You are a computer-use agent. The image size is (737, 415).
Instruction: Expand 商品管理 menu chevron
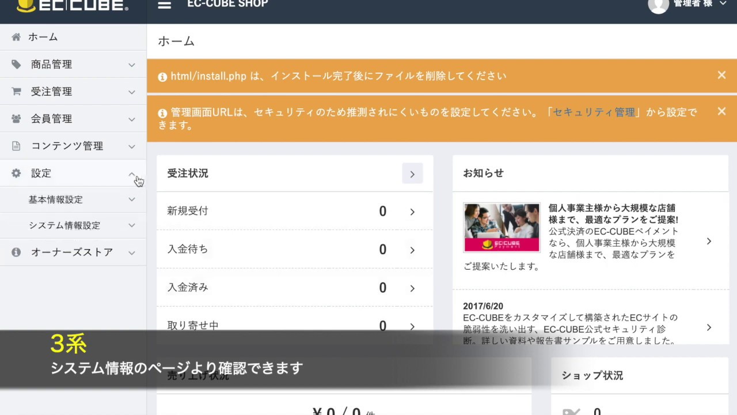132,65
